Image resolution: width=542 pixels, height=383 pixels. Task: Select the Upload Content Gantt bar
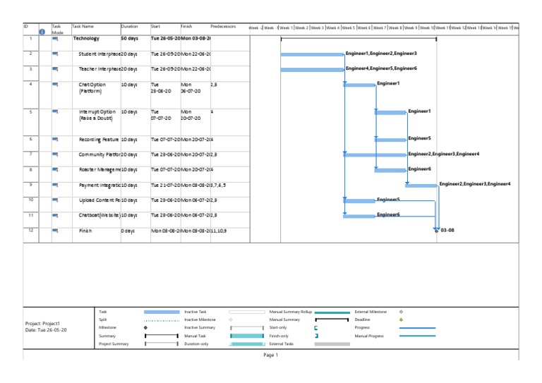[360, 201]
